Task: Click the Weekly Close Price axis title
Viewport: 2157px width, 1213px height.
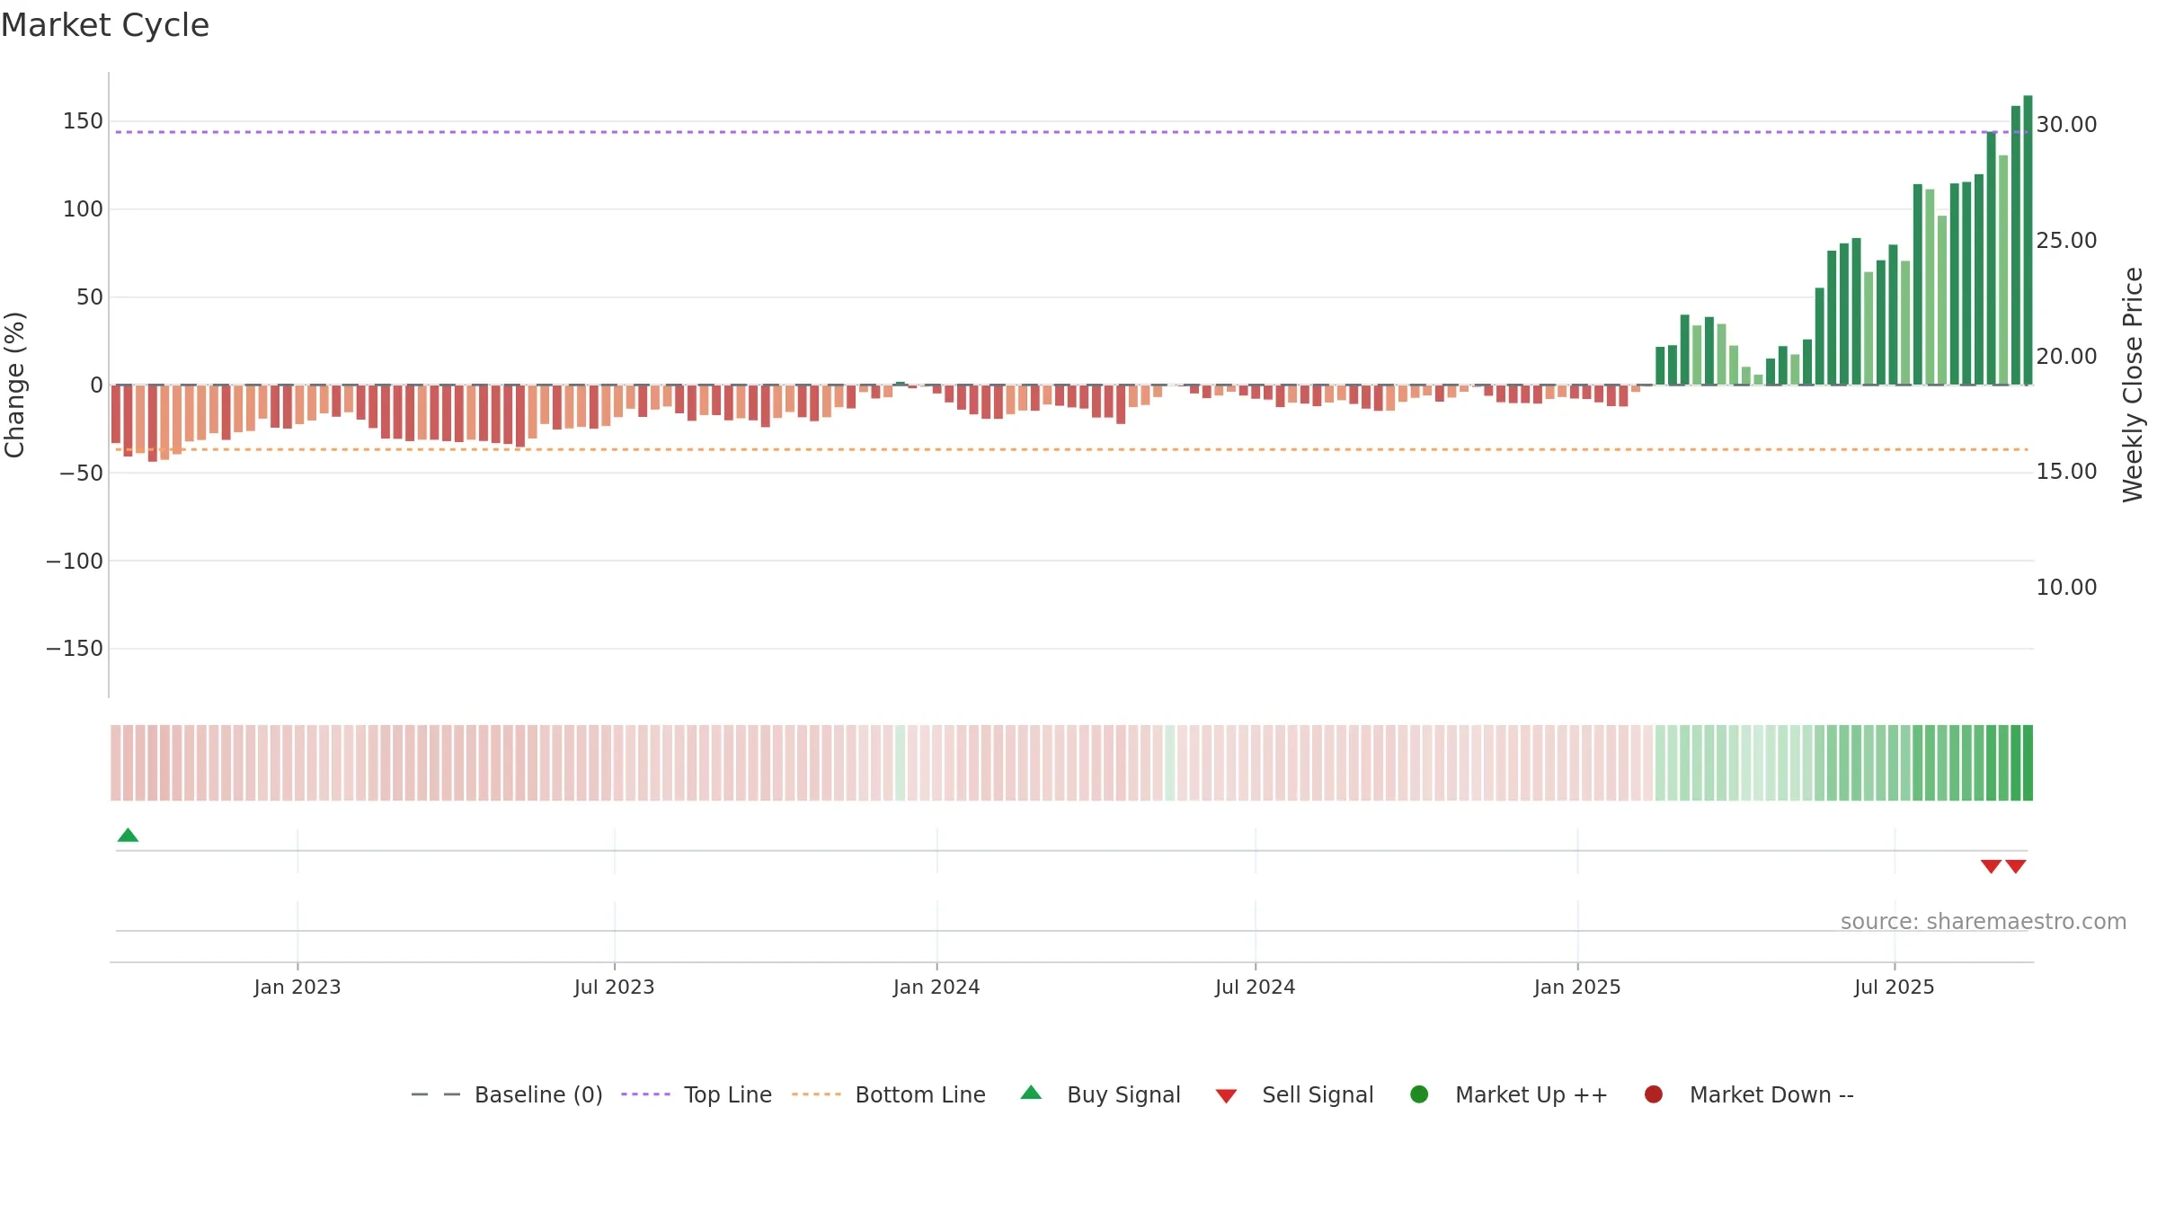Action: [2133, 385]
